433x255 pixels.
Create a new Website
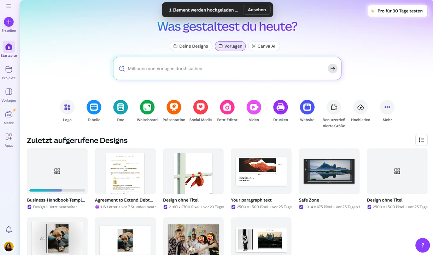click(307, 107)
